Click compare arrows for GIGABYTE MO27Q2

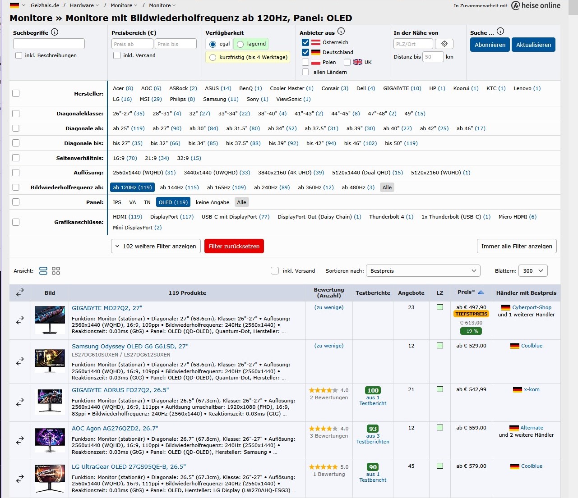tap(20, 320)
